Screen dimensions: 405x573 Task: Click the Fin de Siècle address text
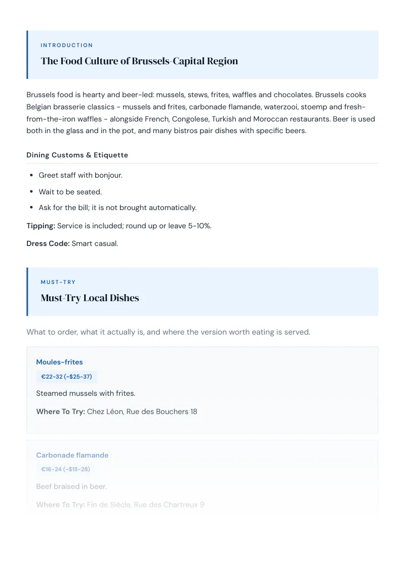(145, 505)
